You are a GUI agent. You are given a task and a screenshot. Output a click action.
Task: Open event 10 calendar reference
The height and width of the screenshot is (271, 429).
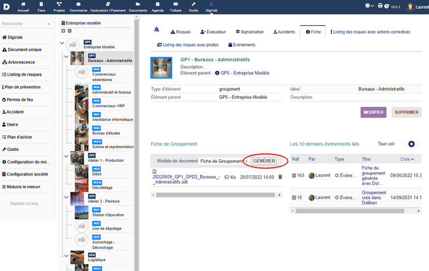pos(297,197)
